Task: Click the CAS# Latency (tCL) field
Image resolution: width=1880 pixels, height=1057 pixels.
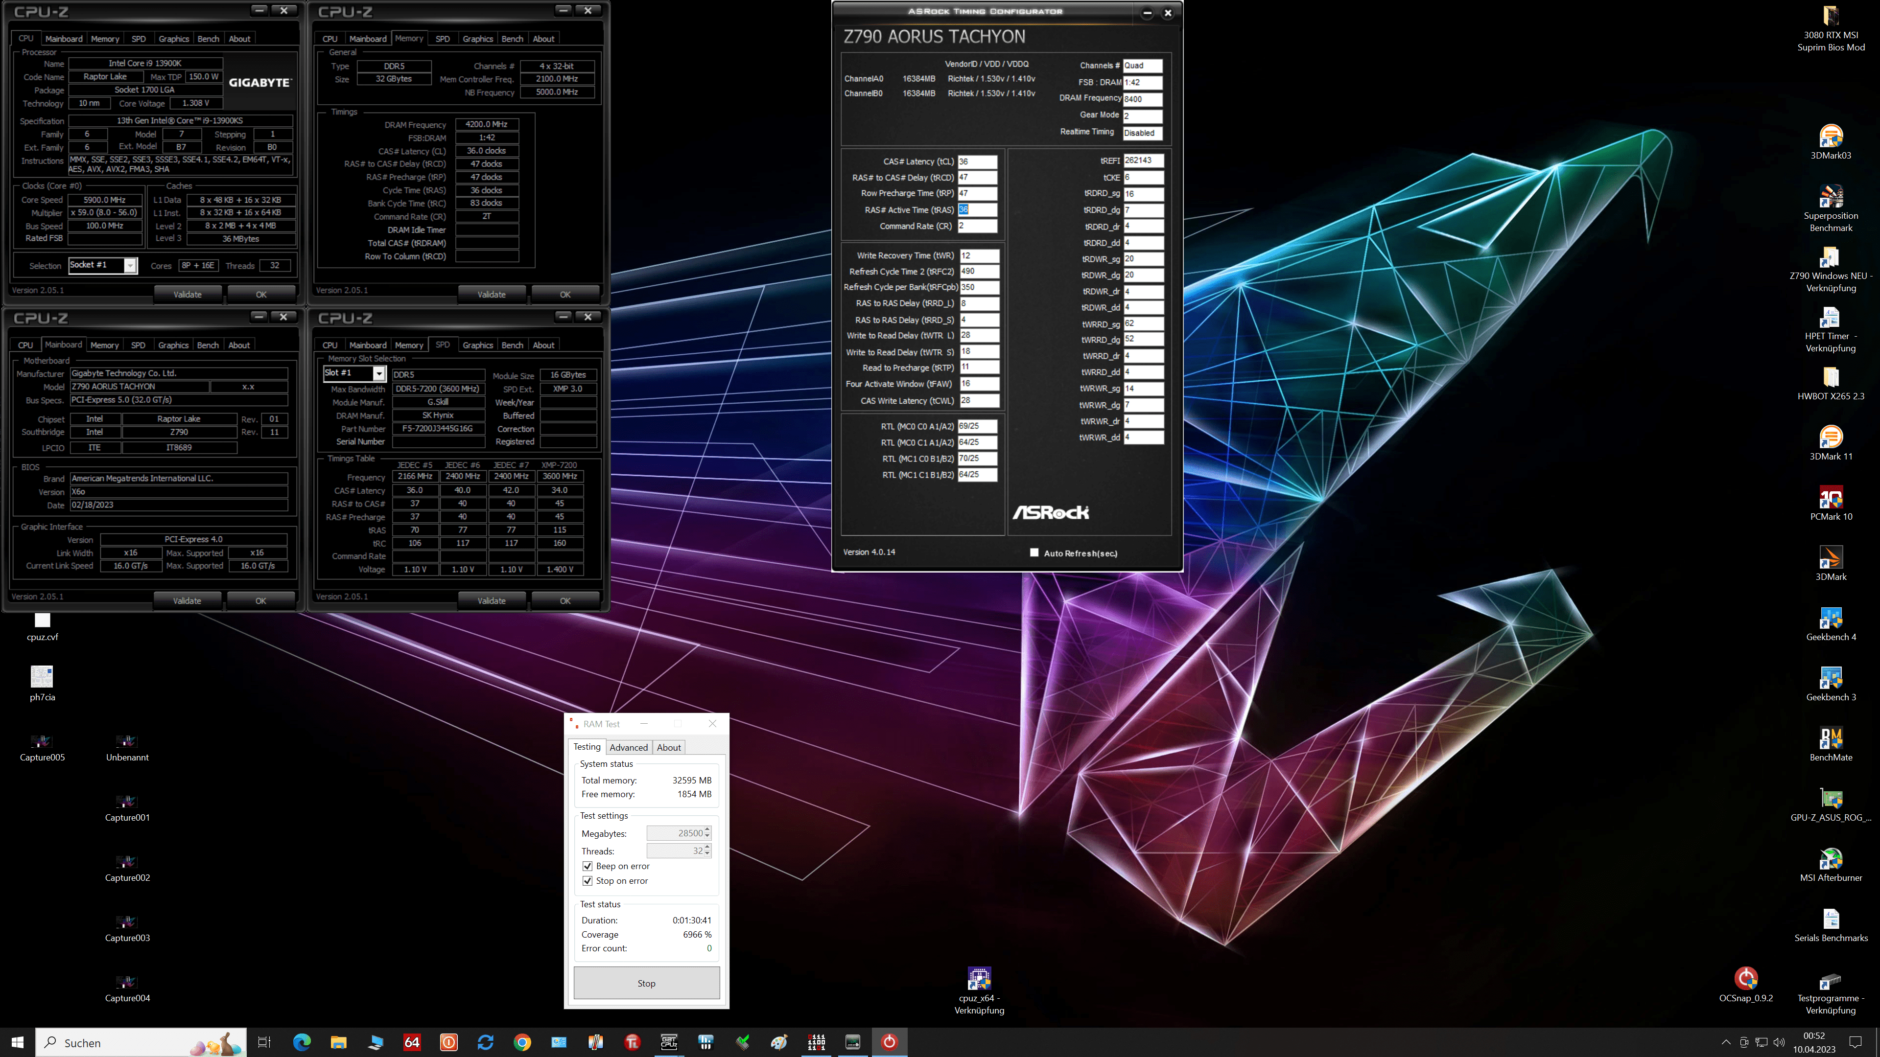Action: point(977,161)
